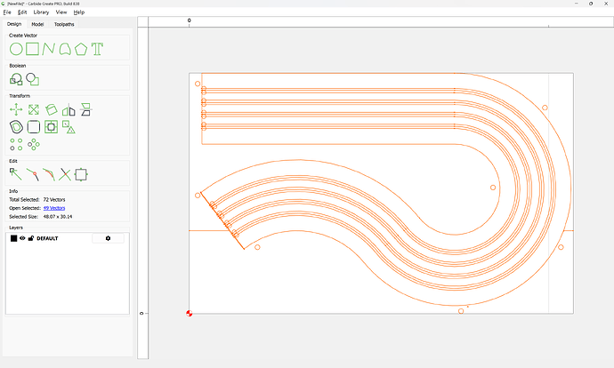The width and height of the screenshot is (614, 368).
Task: Toggle the lock on DEFAULT layer
Action: 31,238
